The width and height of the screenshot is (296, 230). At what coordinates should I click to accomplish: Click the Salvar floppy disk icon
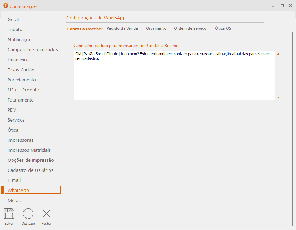pyautogui.click(x=9, y=213)
